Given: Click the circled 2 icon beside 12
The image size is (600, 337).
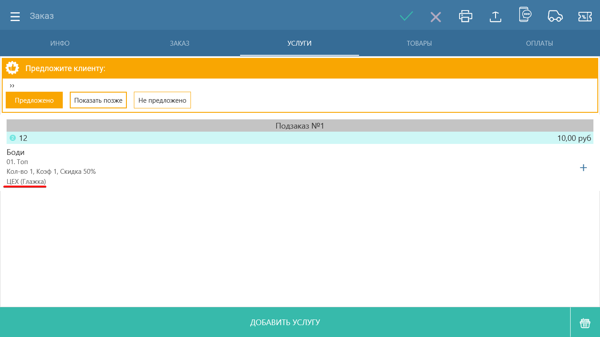Looking at the screenshot, I should 13,138.
